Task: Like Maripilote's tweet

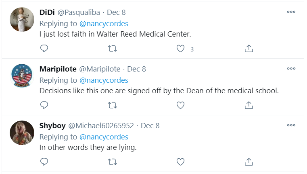Action: click(181, 105)
